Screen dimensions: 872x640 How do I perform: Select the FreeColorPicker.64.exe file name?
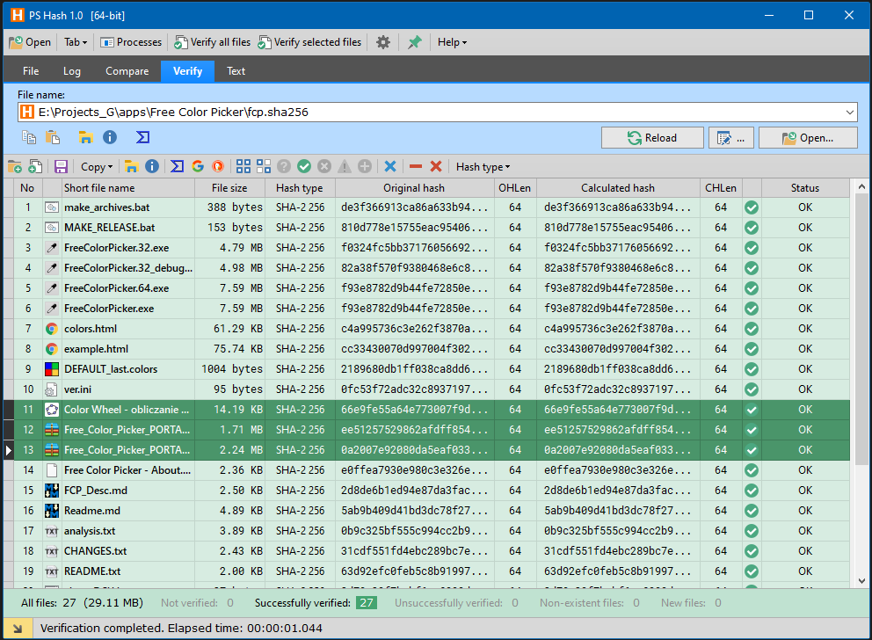tap(117, 288)
